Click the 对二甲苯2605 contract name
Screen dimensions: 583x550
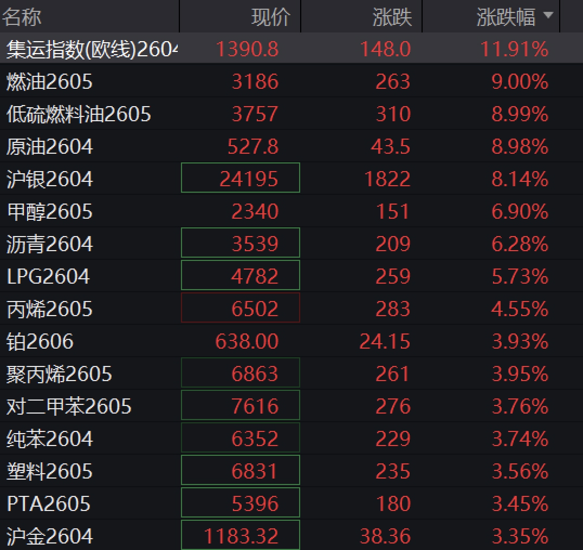[69, 407]
